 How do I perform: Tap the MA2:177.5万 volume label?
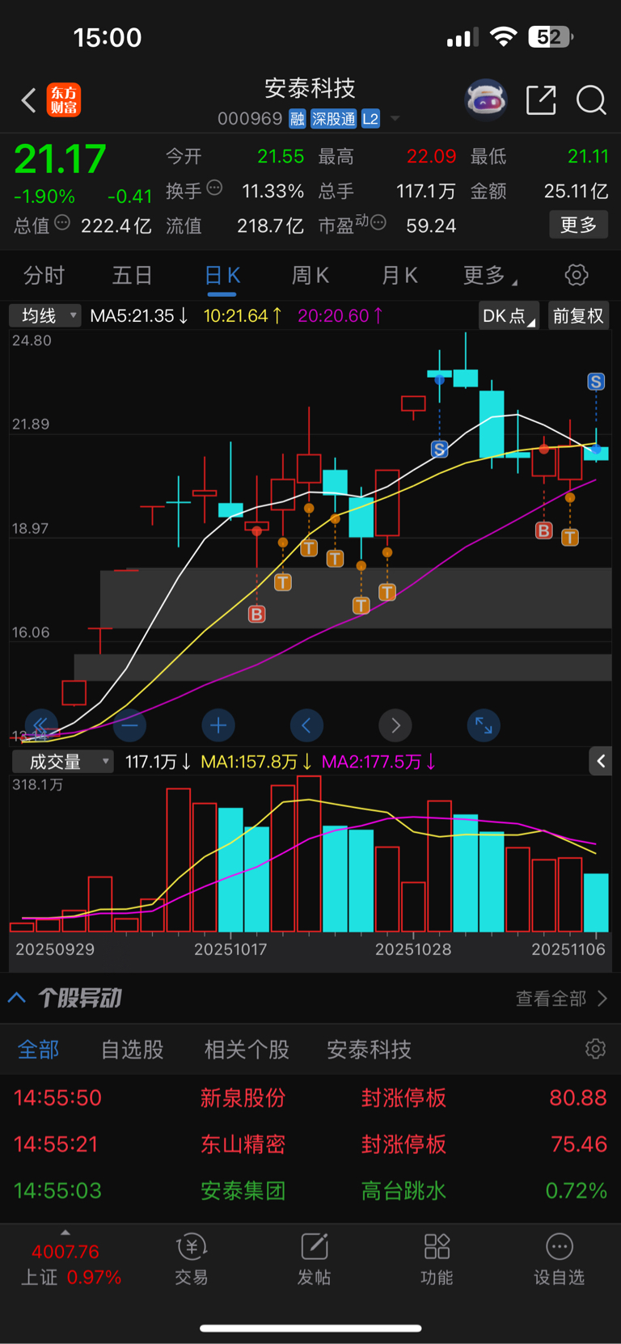click(x=379, y=762)
